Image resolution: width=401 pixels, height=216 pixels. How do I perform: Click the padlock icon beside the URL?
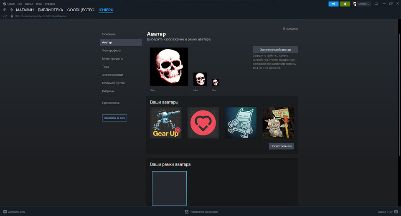pos(12,16)
